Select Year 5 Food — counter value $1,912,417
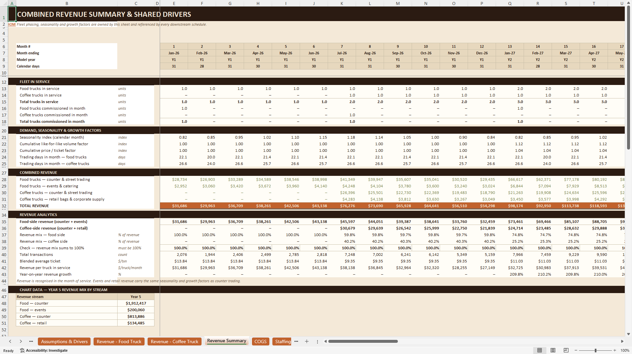 [136, 303]
